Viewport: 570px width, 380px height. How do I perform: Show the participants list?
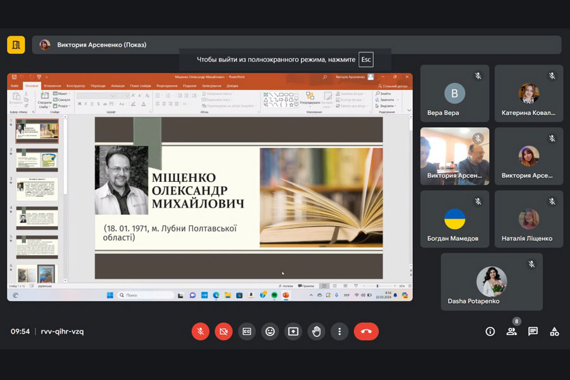coord(511,331)
